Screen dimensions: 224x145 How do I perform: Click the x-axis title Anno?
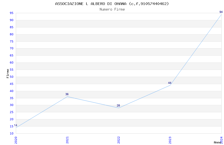[x=217, y=142]
